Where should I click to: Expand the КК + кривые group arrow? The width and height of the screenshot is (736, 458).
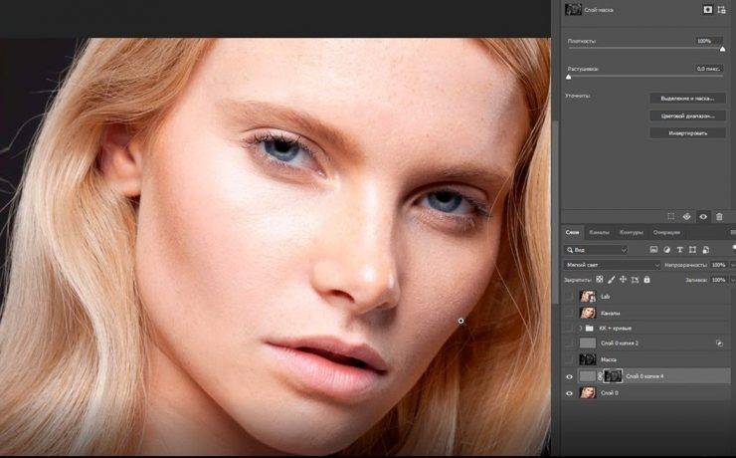pyautogui.click(x=581, y=328)
